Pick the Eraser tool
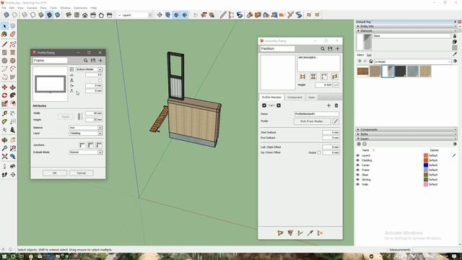Screen dimensions: 462x260 coord(13,35)
